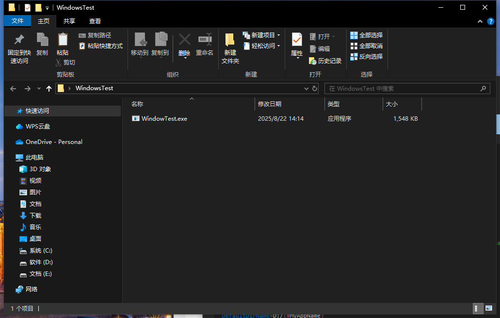Click Copy path (复制路径)
This screenshot has width=500, height=318.
point(95,35)
